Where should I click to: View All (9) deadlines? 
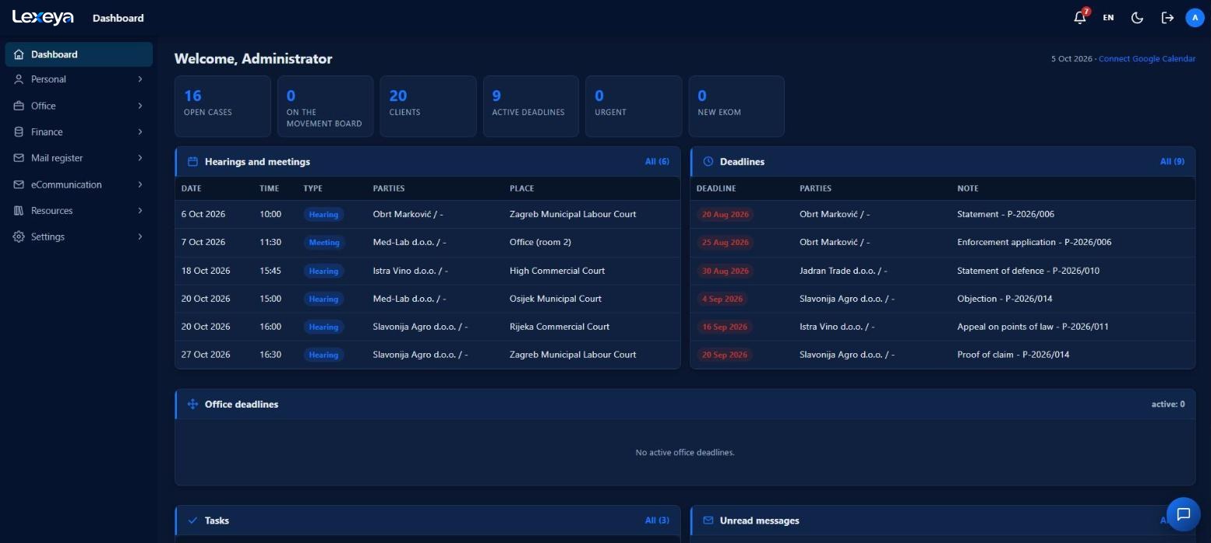[x=1172, y=162]
